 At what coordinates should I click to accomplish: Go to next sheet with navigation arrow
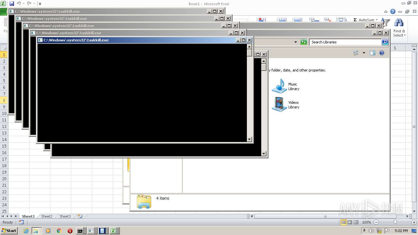pyautogui.click(x=11, y=216)
